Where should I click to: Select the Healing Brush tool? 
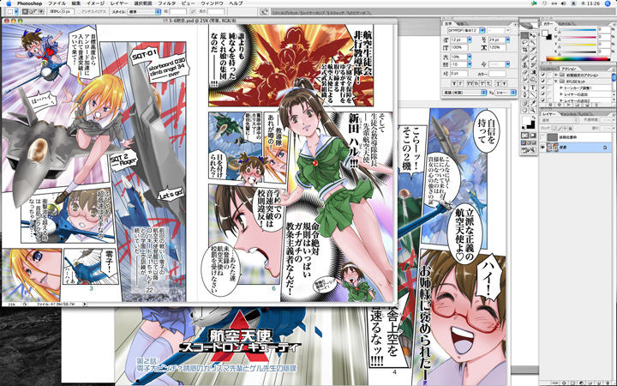[525, 58]
